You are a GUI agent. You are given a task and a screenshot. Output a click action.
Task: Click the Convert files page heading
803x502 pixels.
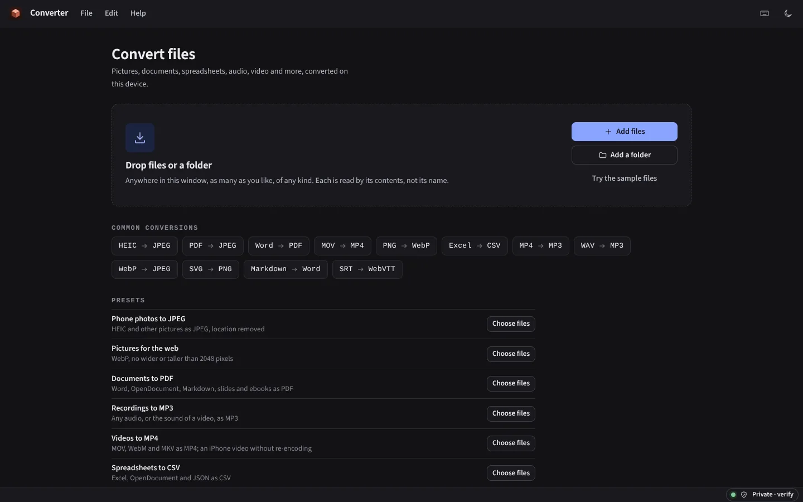(x=153, y=54)
